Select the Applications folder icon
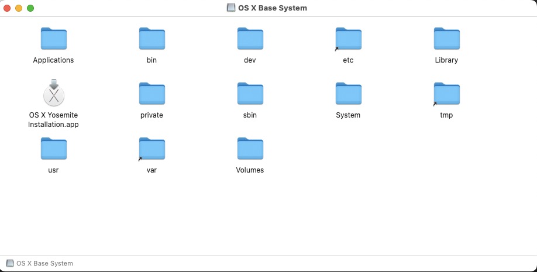 (x=53, y=39)
